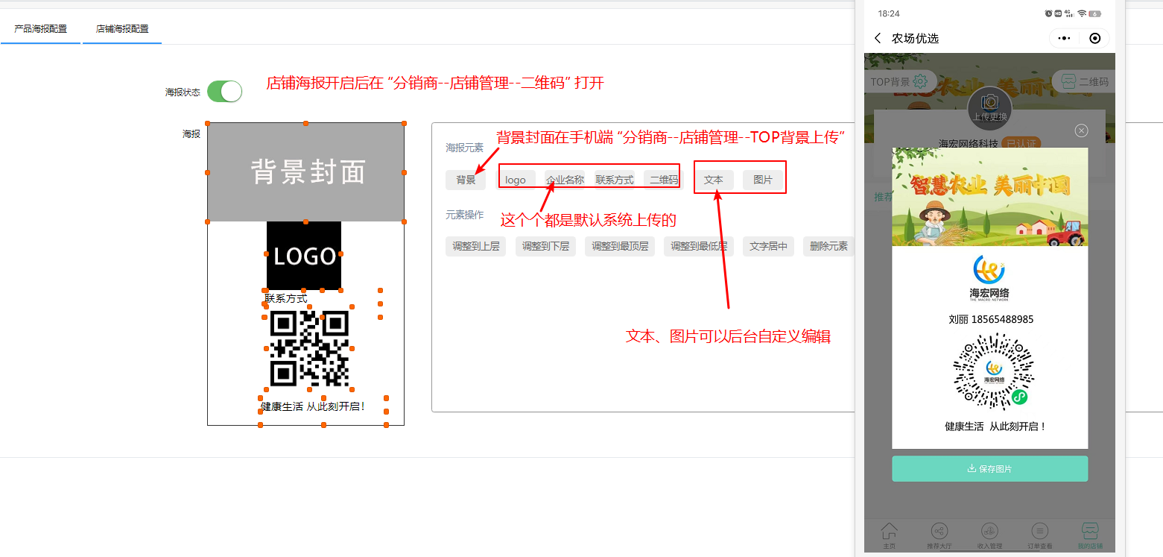Add the logo poster element
The height and width of the screenshot is (557, 1163).
click(x=516, y=180)
